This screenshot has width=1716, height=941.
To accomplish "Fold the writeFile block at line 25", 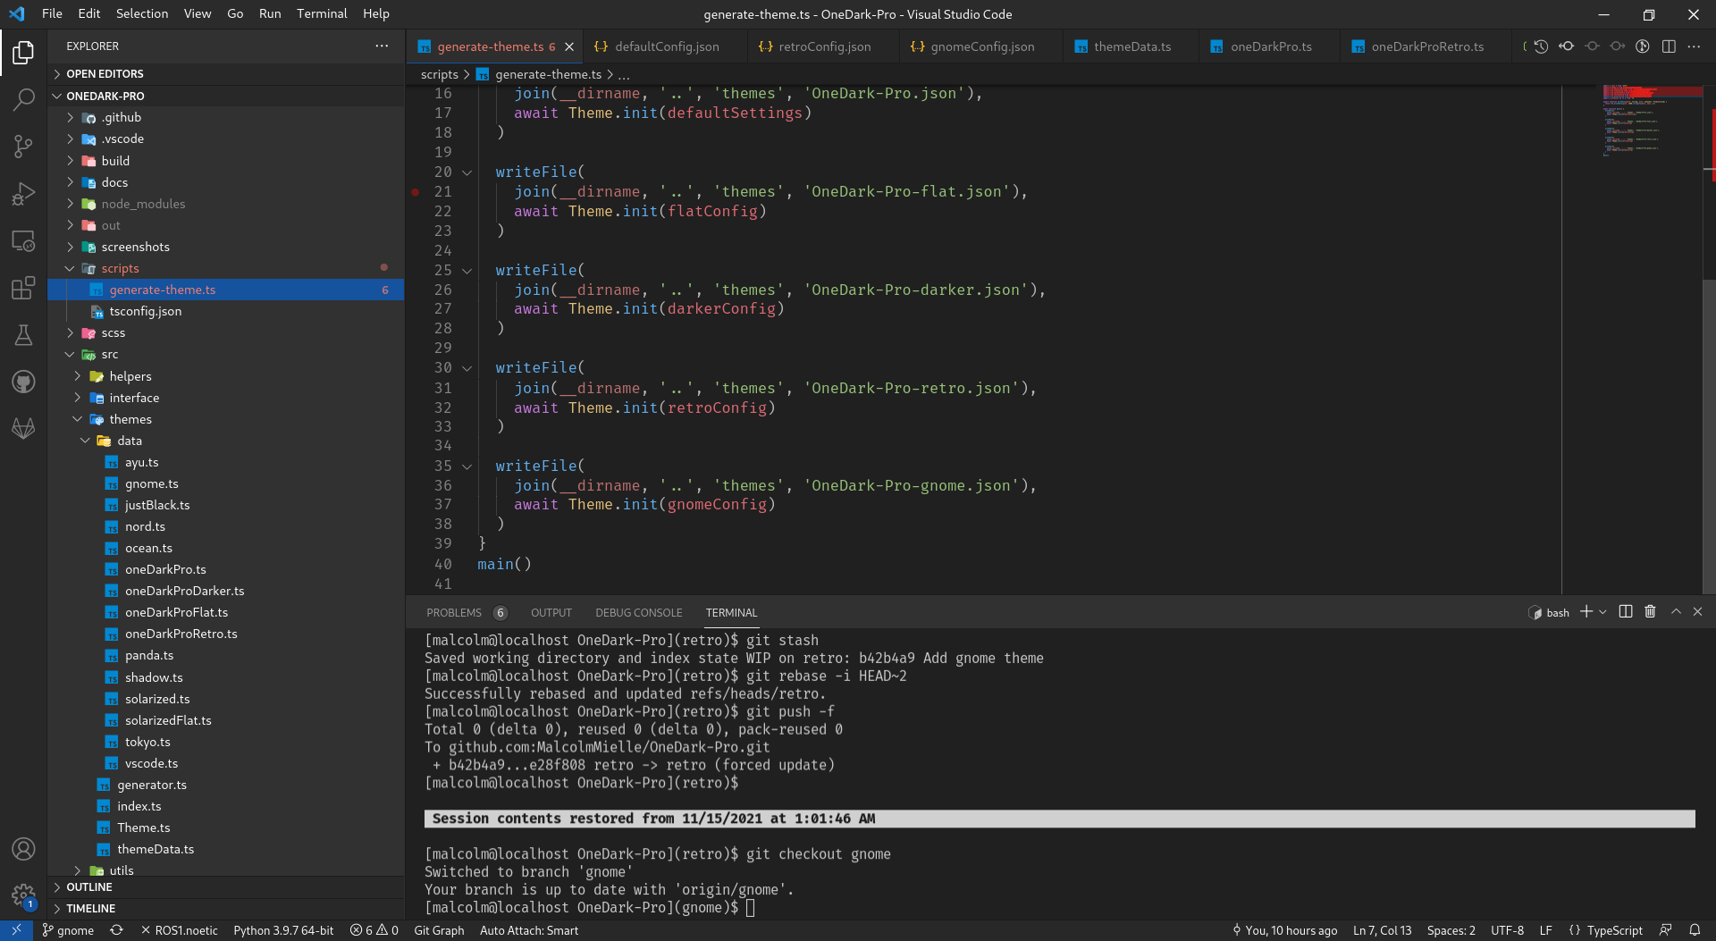I will (467, 271).
